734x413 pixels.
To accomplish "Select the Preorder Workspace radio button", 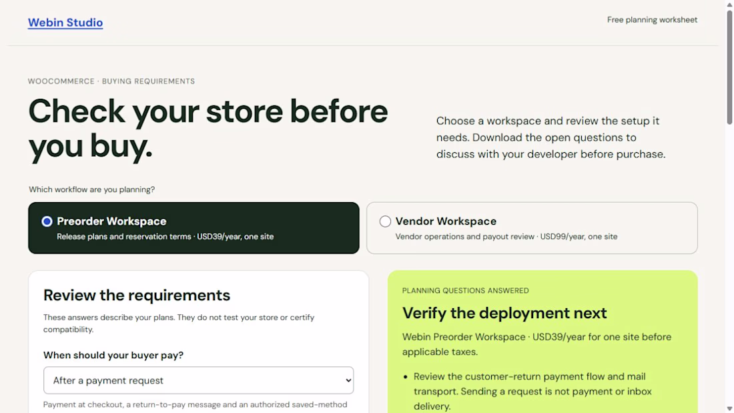I will pos(47,222).
